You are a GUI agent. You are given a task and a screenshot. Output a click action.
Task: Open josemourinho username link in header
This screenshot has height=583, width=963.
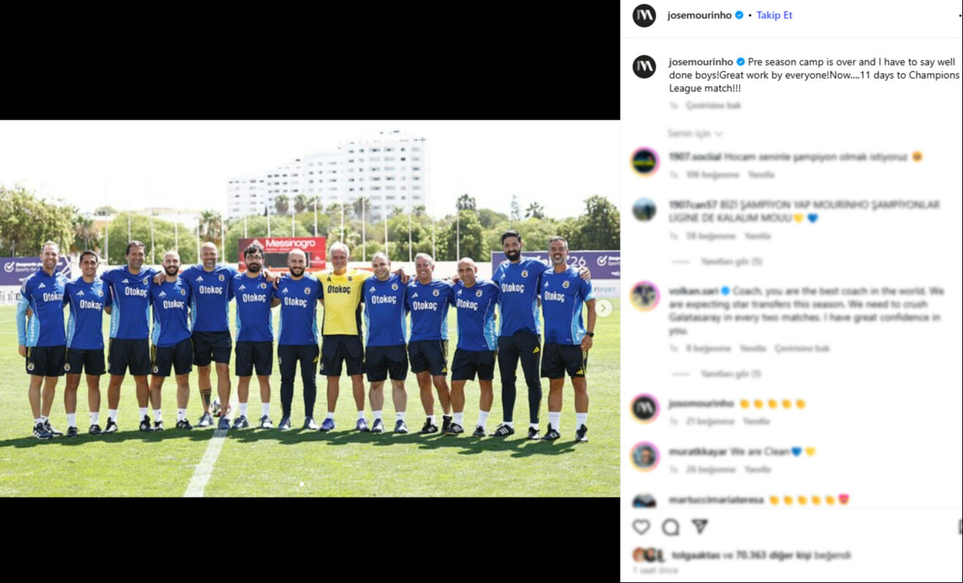point(699,15)
